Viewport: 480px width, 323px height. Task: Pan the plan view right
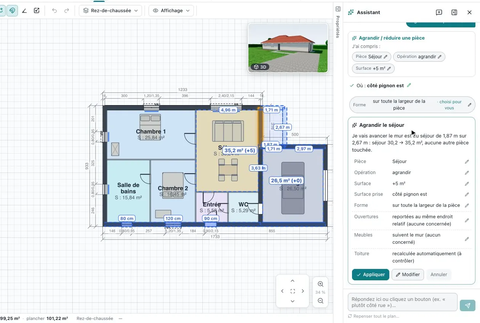pos(303,291)
